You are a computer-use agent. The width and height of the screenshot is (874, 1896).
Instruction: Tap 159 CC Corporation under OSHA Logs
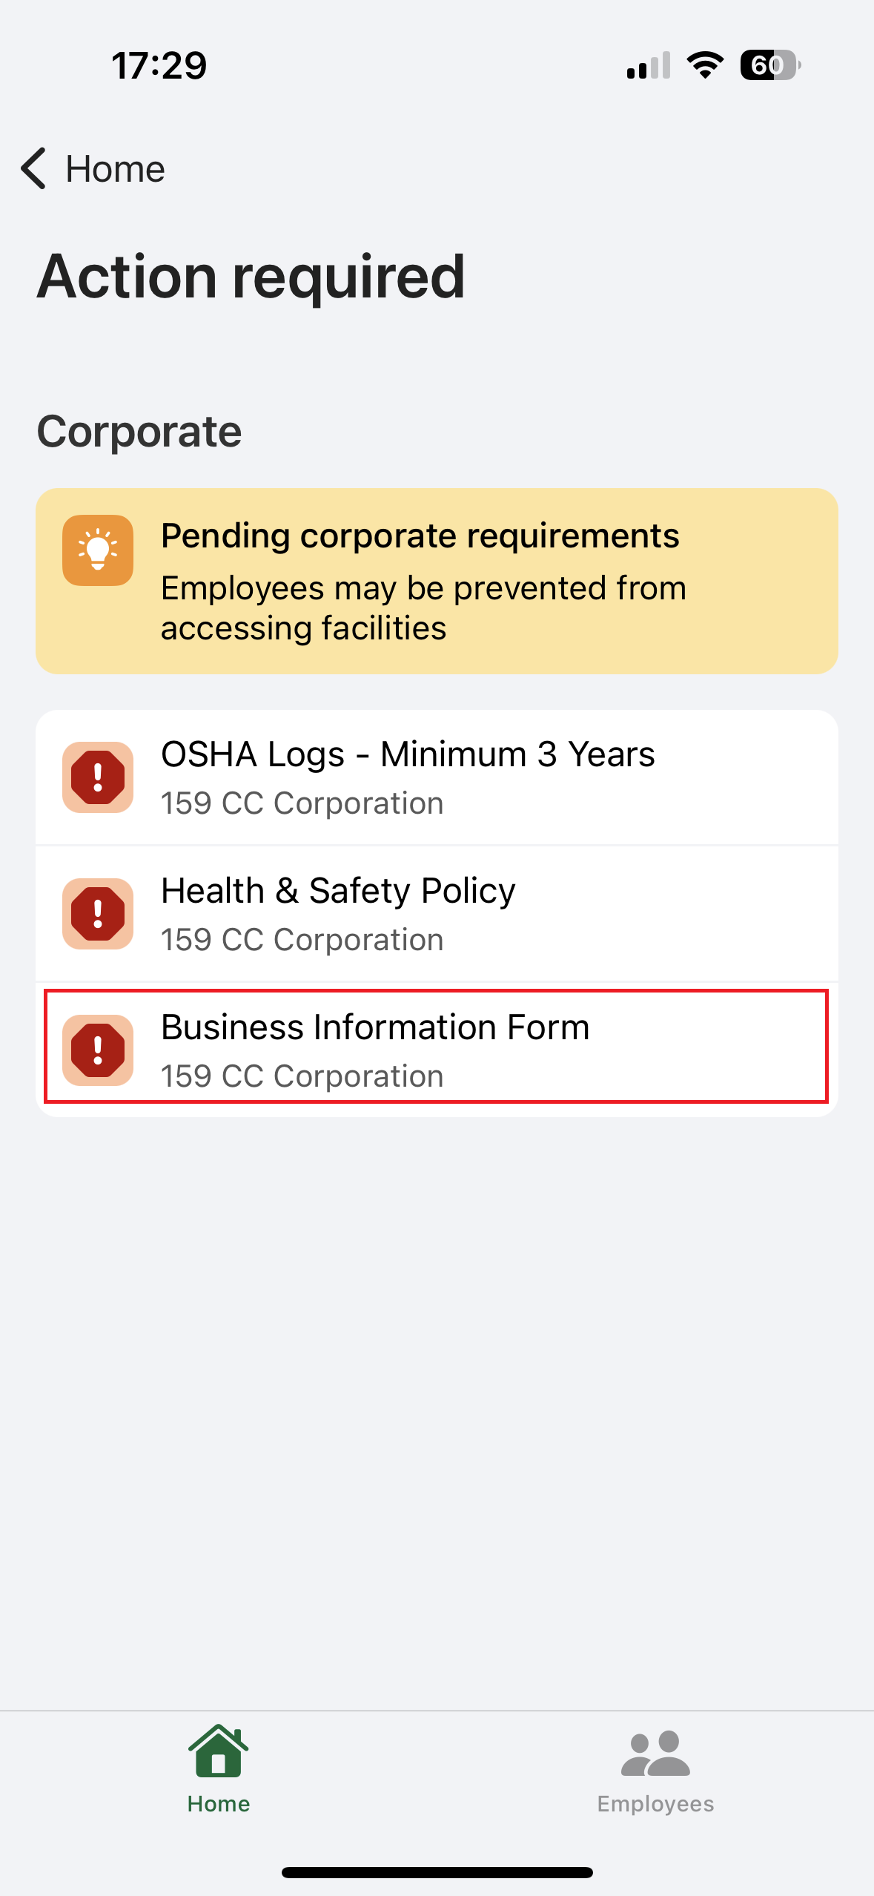[302, 803]
